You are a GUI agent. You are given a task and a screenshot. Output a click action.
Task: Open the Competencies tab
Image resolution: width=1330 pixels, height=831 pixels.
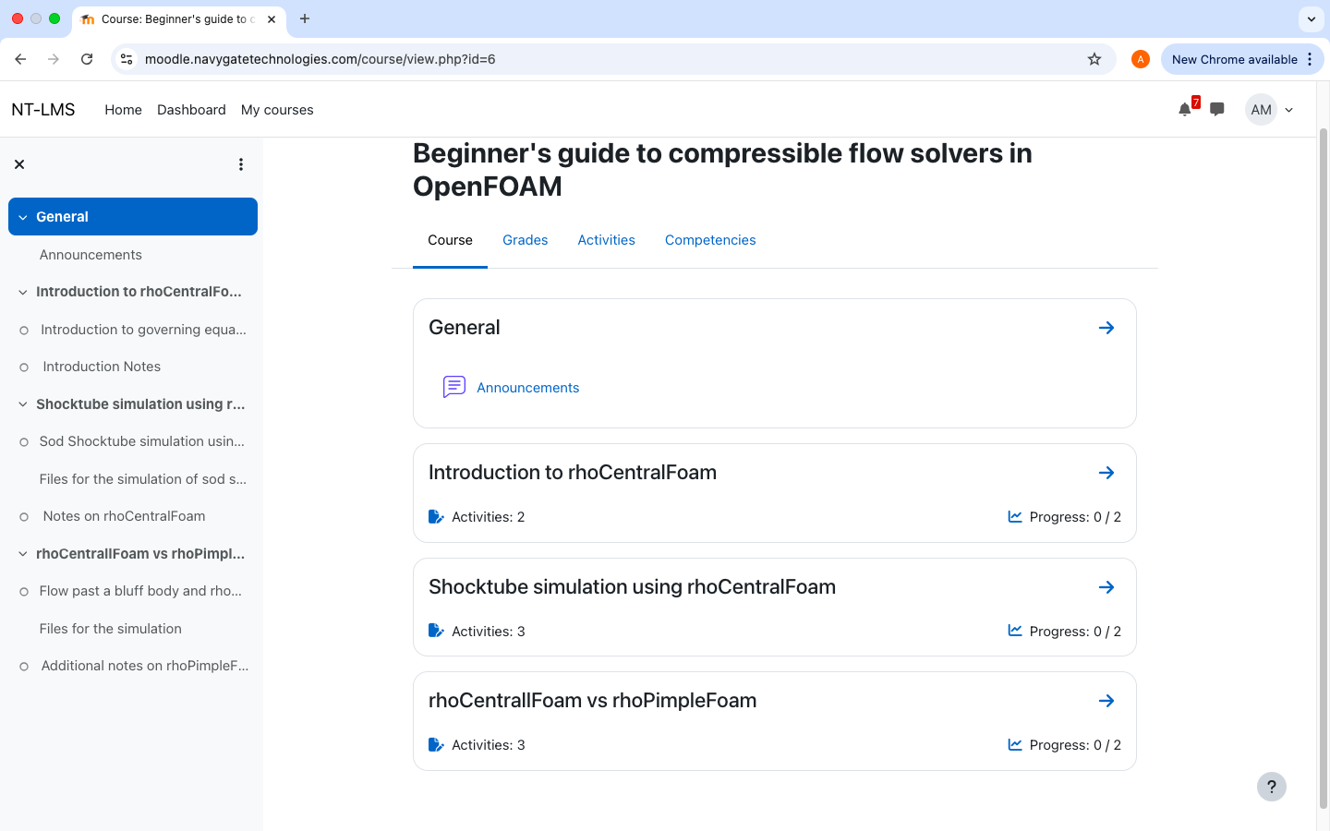[x=710, y=239]
